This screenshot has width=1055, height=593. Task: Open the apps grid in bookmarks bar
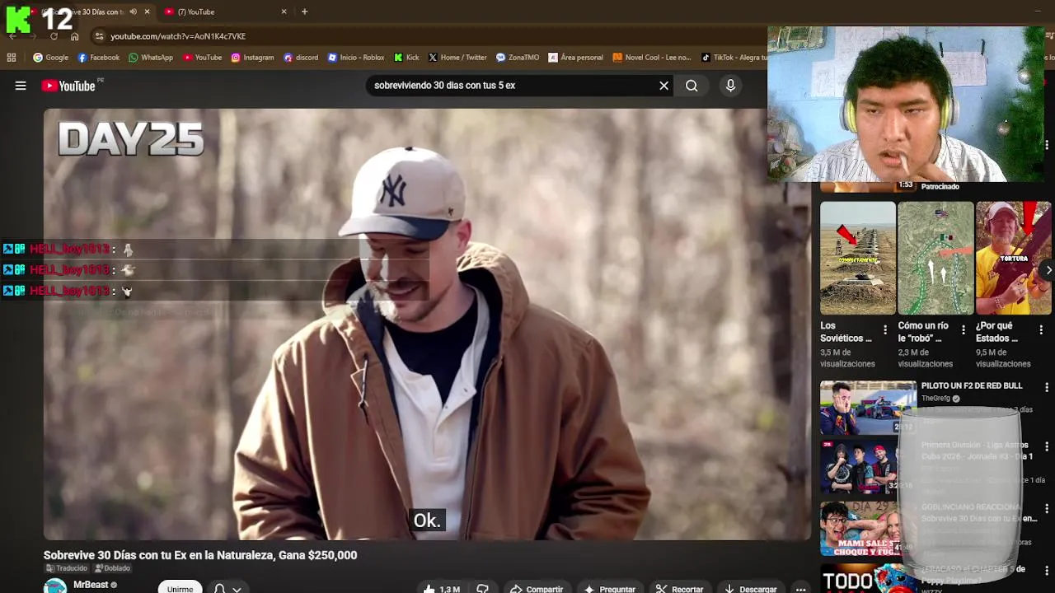[12, 58]
